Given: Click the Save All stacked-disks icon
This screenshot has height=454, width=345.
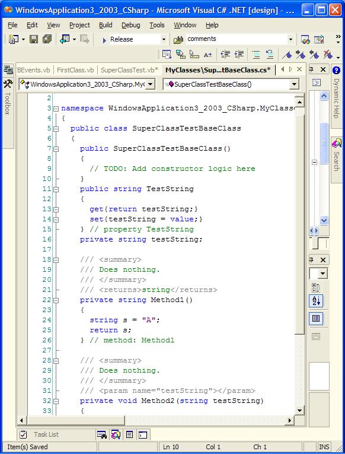Looking at the screenshot, I should pos(47,39).
